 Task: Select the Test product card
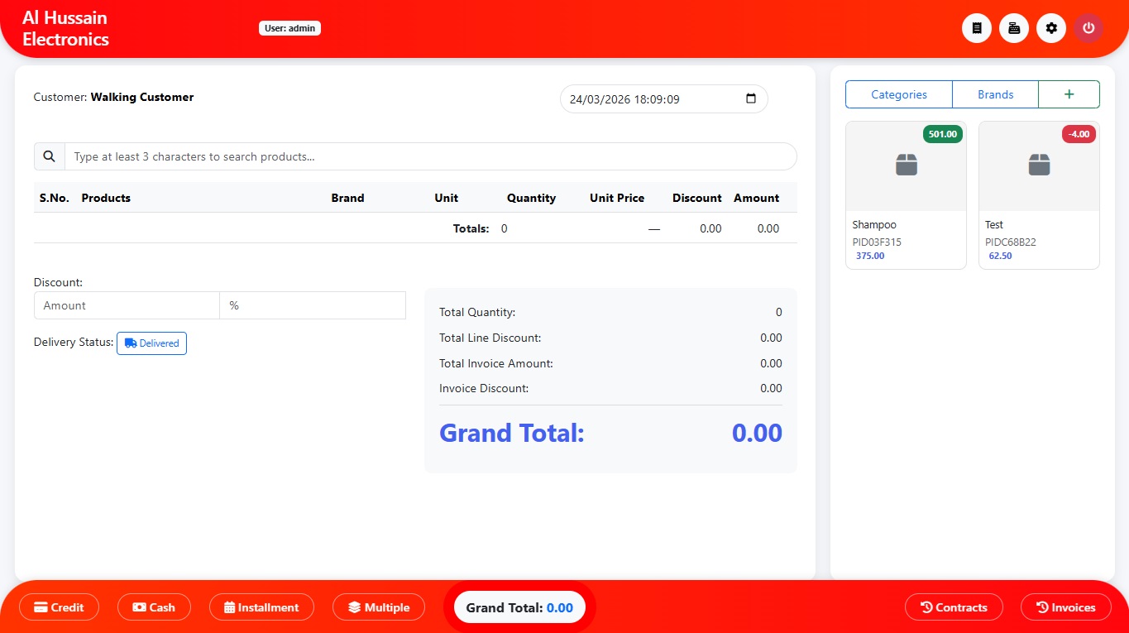[1039, 195]
